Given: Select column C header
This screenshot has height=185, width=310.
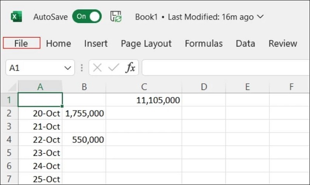Looking at the screenshot, I should point(144,87).
